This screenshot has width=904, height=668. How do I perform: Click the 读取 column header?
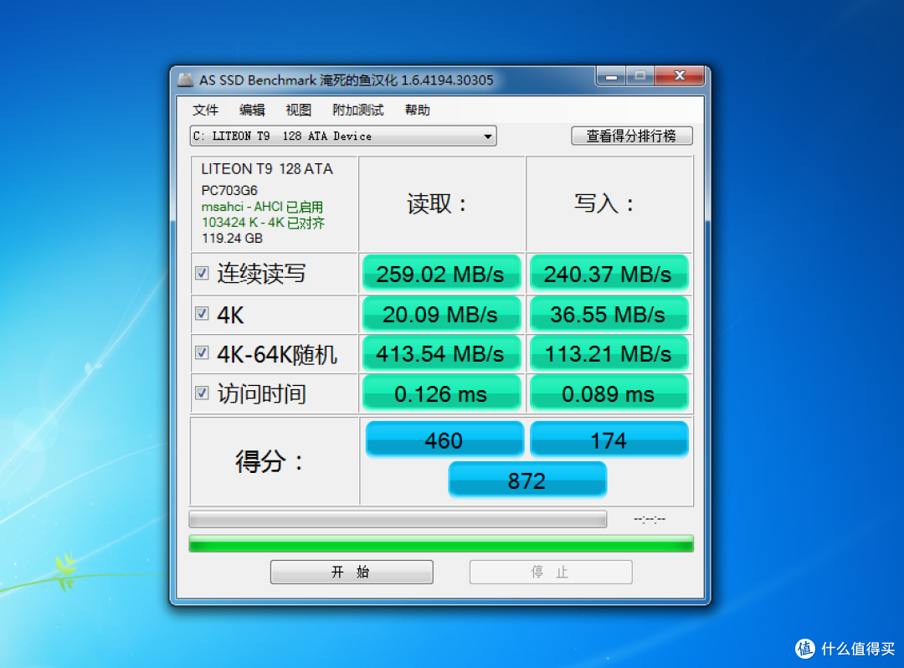pyautogui.click(x=437, y=203)
